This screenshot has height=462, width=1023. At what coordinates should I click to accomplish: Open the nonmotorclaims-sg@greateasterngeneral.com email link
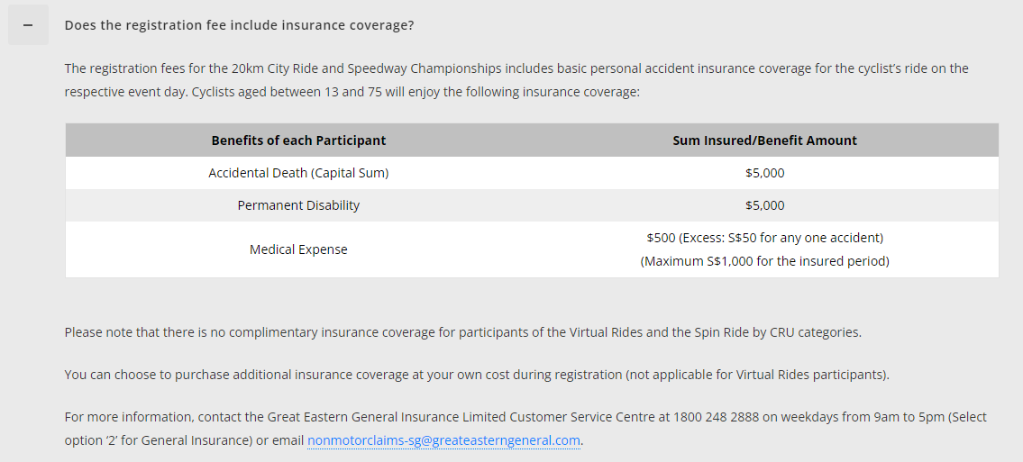point(443,440)
